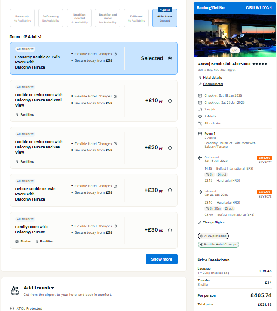Click the Facilities icon in Sea View card

[x=17, y=162]
